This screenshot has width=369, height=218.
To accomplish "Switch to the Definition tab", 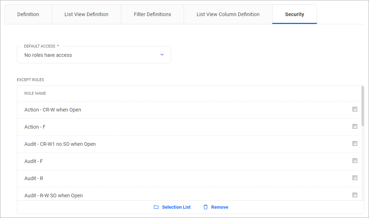I will point(28,14).
